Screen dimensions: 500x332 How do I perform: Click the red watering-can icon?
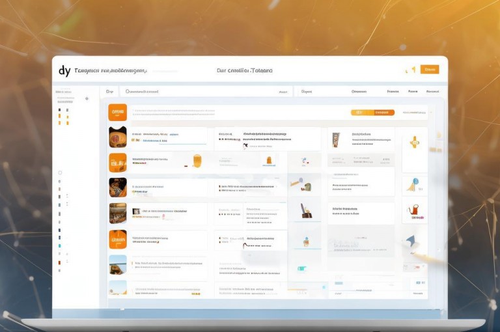(x=414, y=210)
